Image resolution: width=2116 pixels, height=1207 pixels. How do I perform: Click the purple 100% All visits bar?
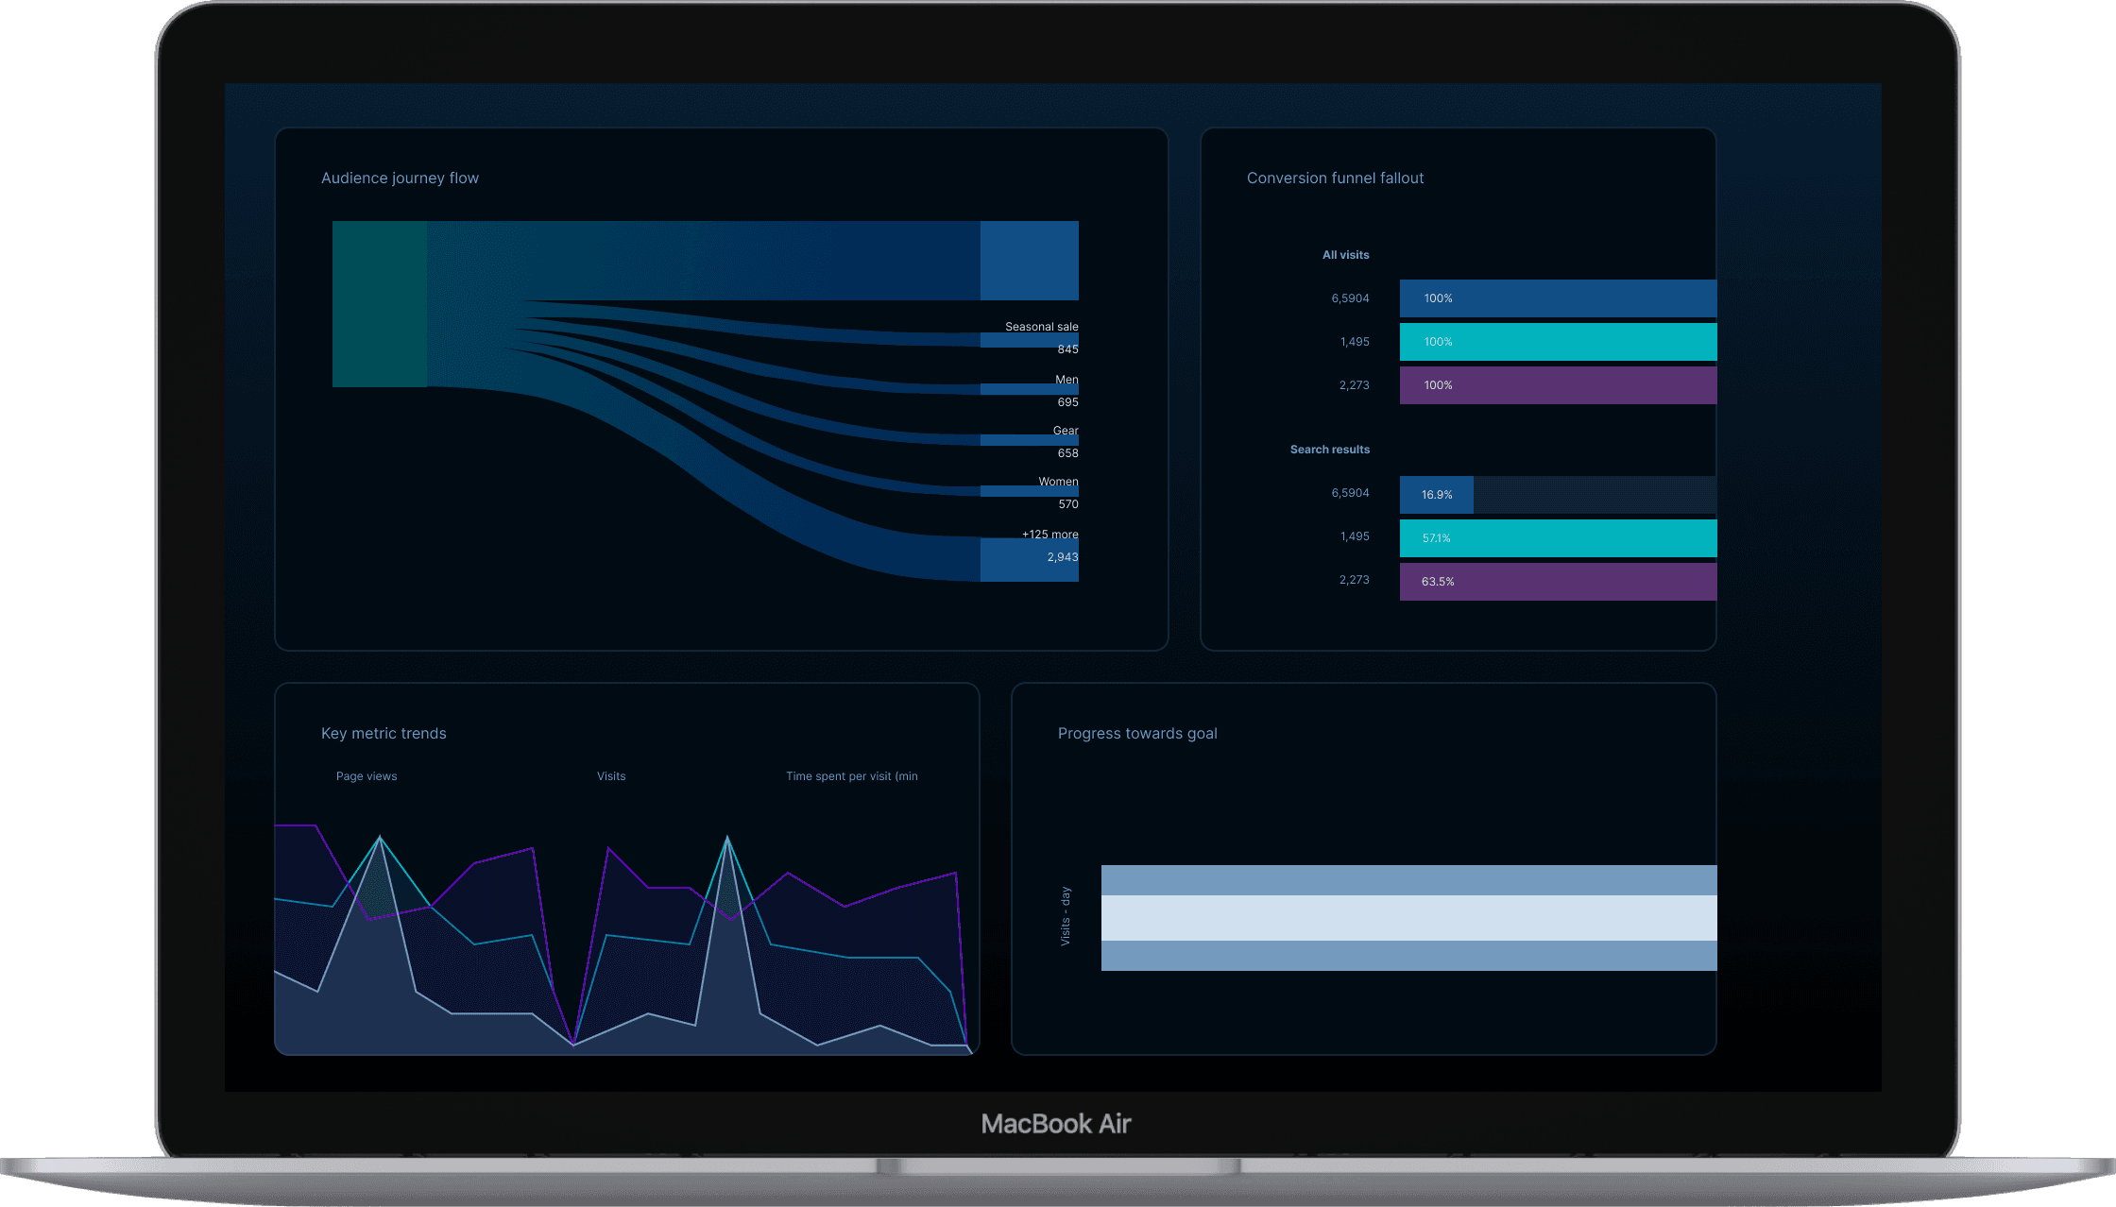(1557, 385)
